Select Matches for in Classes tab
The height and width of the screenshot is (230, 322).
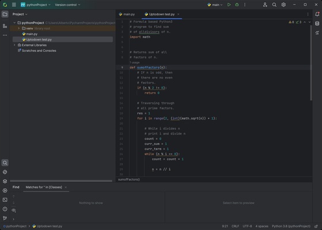[x=44, y=187]
